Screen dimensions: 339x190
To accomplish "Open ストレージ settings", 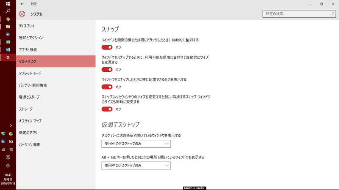I will [x=56, y=109].
